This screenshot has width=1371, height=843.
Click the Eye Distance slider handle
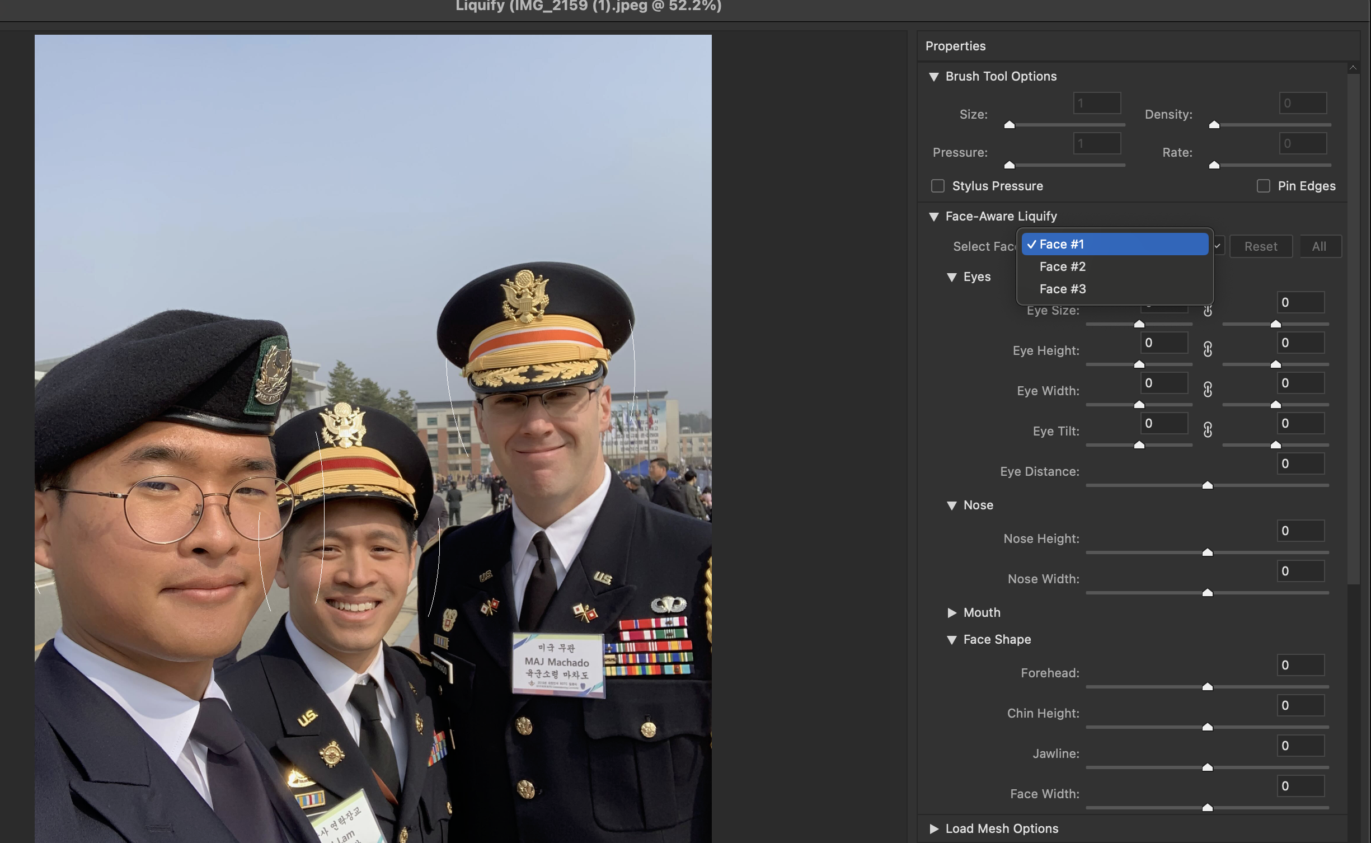click(x=1208, y=485)
